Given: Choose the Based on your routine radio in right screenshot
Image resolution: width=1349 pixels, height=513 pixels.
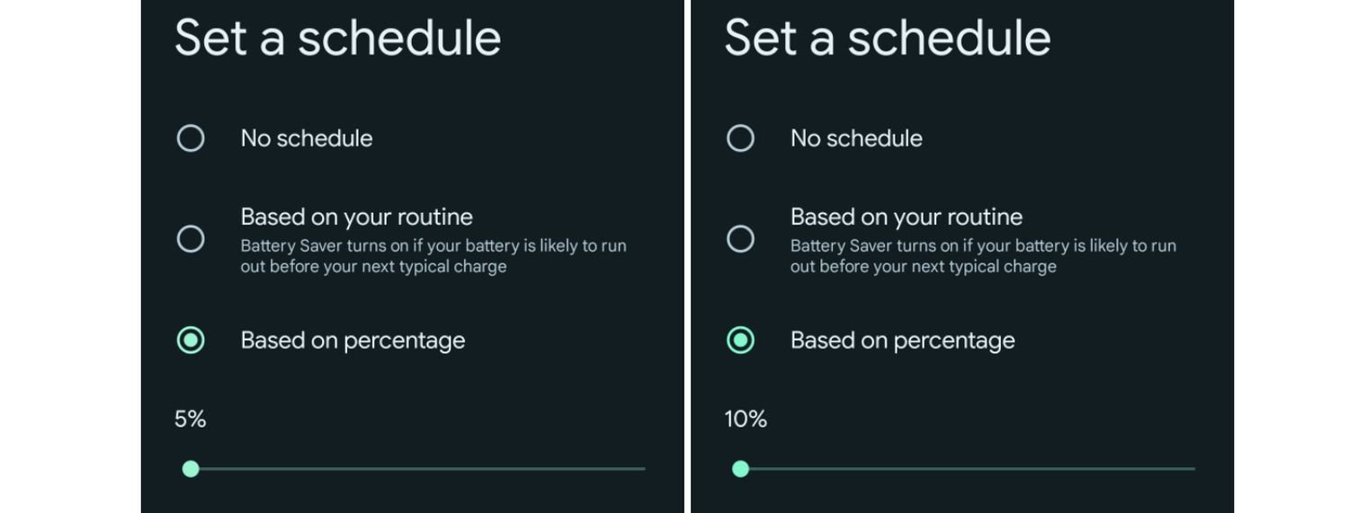Looking at the screenshot, I should pos(740,239).
